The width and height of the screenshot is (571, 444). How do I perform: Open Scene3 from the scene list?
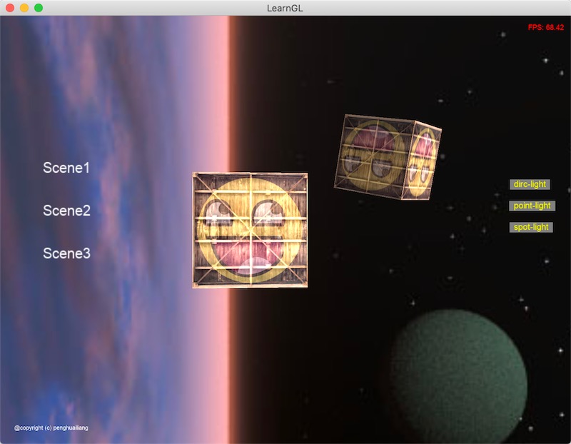(x=66, y=253)
